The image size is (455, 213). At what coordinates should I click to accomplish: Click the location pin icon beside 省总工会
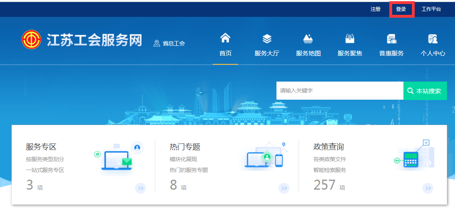tap(157, 43)
